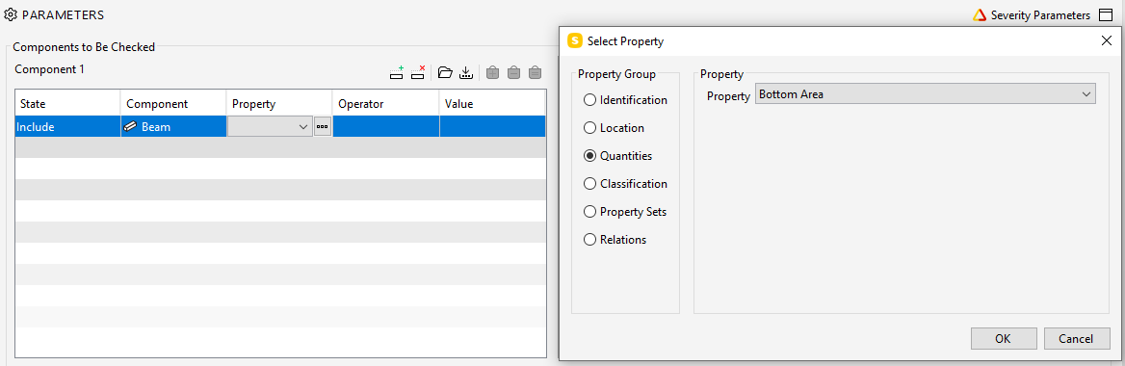Choose the Relations radio option
Screen dimensions: 1125x366
click(x=589, y=240)
